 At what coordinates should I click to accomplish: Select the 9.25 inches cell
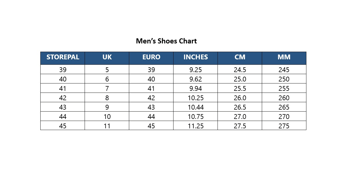tap(196, 70)
